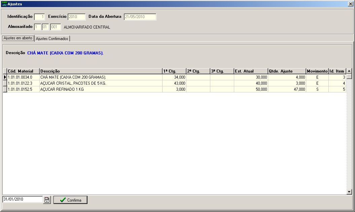355x212 pixels.
Task: Click the Ajustes window title icon
Action: pyautogui.click(x=4, y=4)
